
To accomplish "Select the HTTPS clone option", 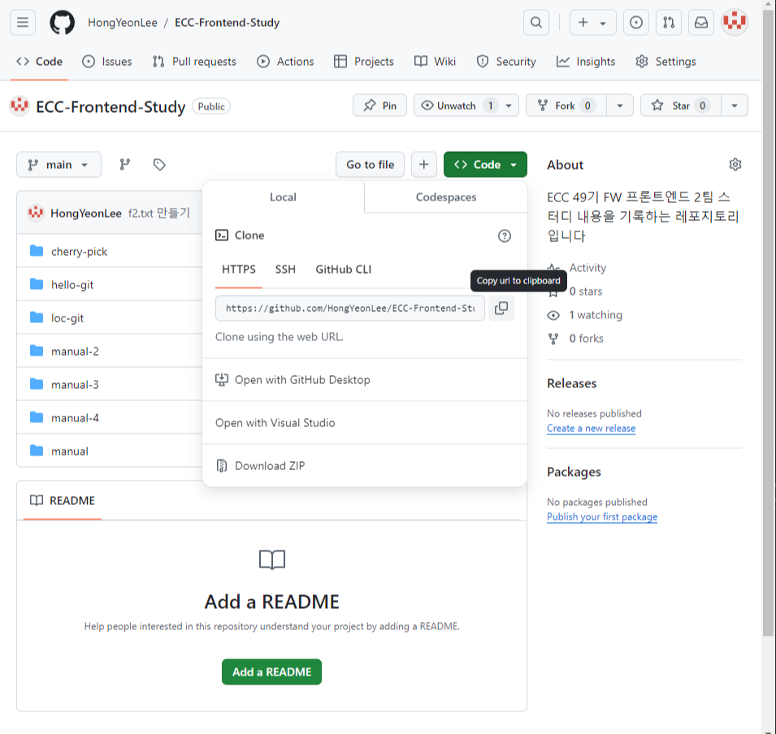I will tap(239, 270).
